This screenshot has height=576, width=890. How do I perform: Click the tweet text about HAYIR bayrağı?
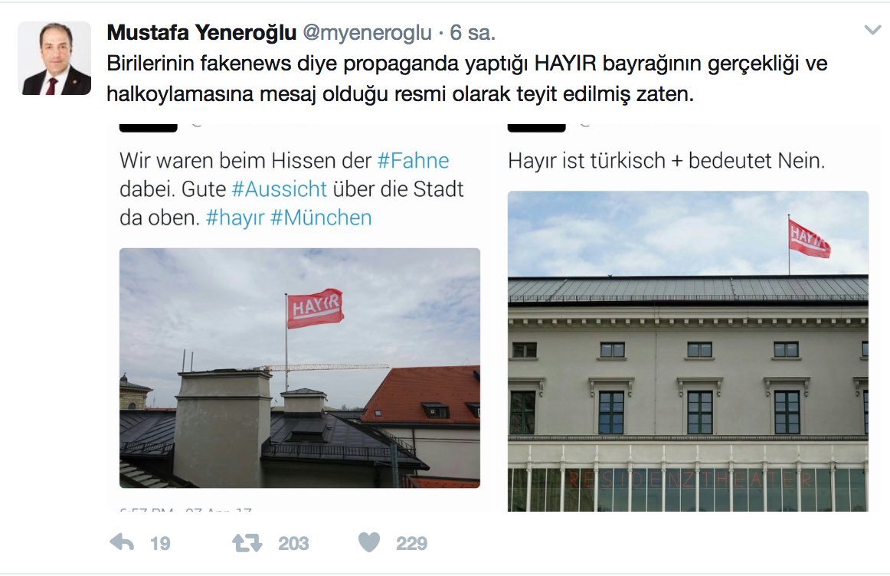[x=467, y=78]
